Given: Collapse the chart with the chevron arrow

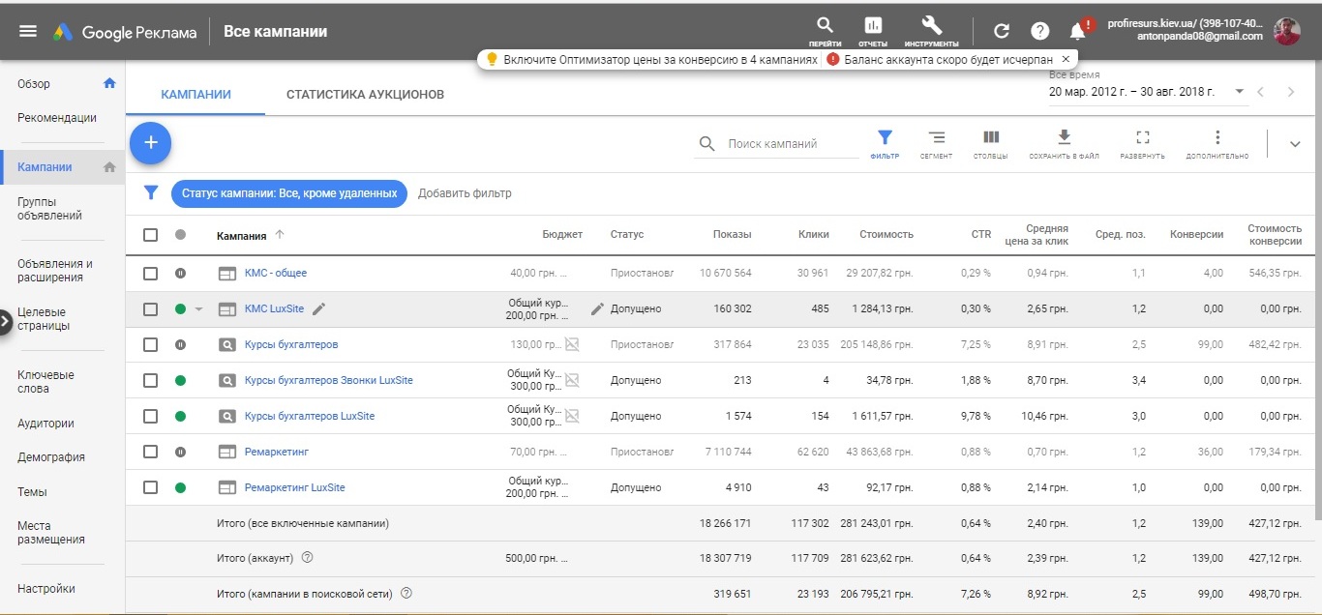Looking at the screenshot, I should point(1295,144).
